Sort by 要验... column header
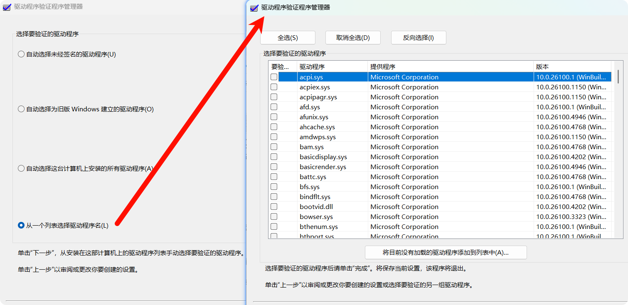 coord(283,66)
